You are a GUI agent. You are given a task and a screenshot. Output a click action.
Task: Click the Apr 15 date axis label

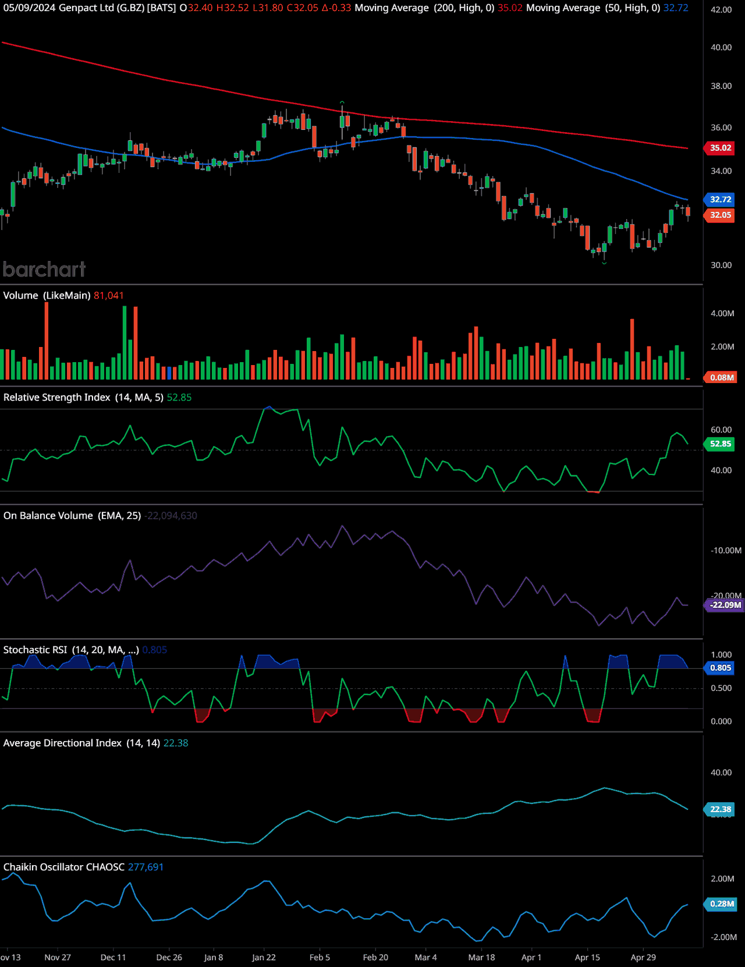point(587,958)
